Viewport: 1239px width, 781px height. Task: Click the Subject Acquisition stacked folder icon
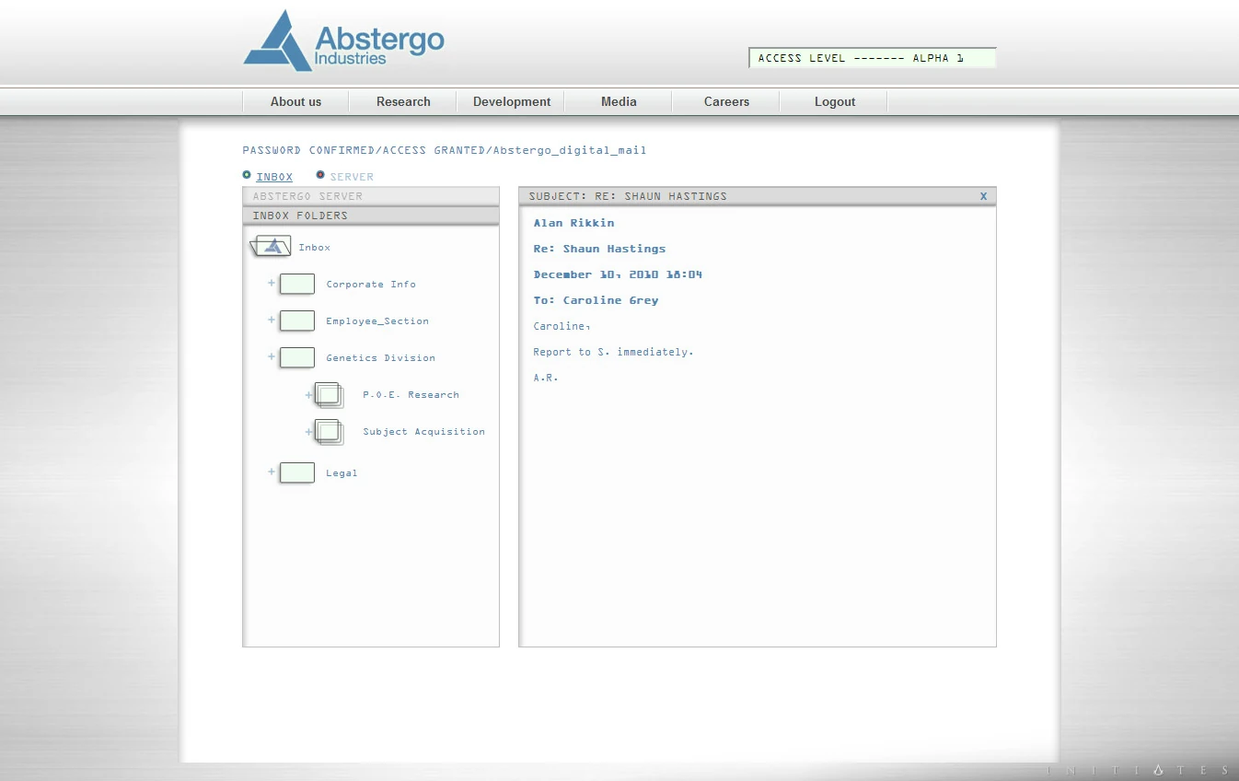coord(330,432)
